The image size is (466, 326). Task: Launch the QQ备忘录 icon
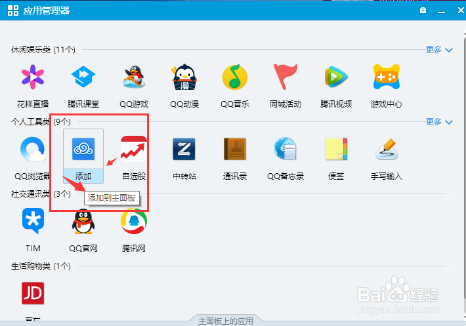pos(286,149)
